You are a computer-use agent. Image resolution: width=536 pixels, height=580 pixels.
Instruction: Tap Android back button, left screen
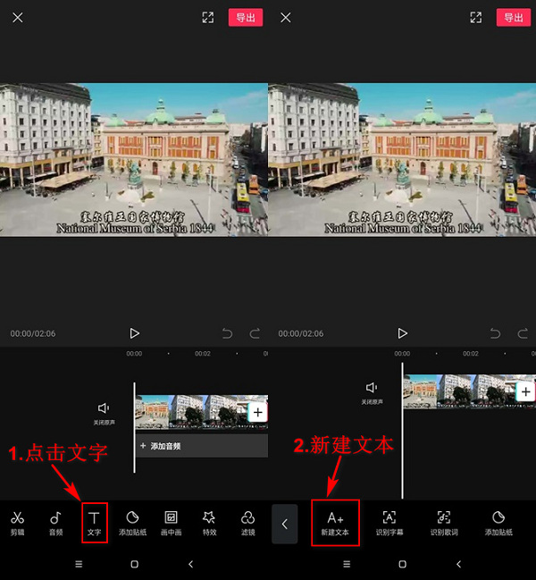pyautogui.click(x=191, y=564)
